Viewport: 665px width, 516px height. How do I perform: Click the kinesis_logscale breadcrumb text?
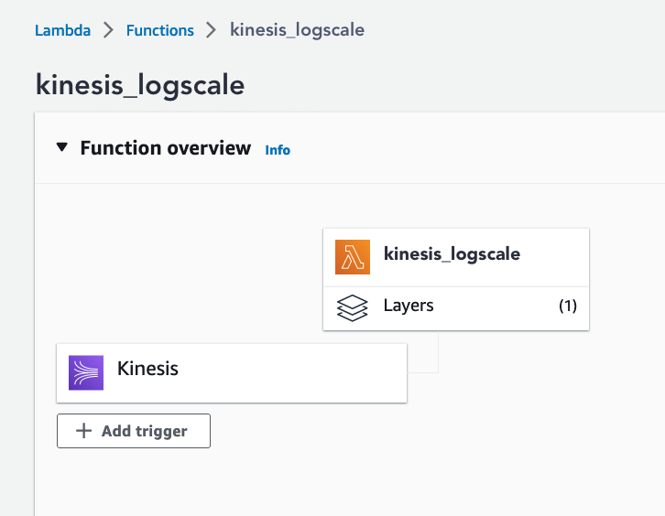[x=297, y=30]
